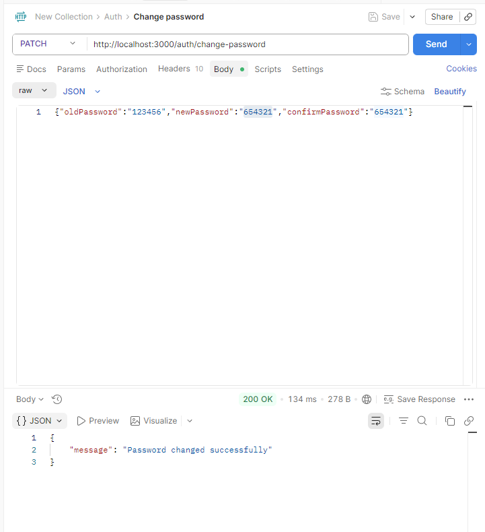Screen dimensions: 485x532
Task: Open the Authorization tab
Action: (x=121, y=69)
